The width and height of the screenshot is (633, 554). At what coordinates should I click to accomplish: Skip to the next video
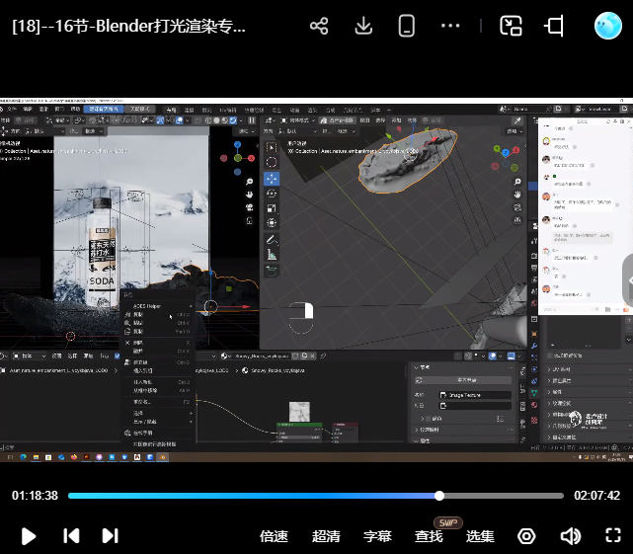(111, 536)
